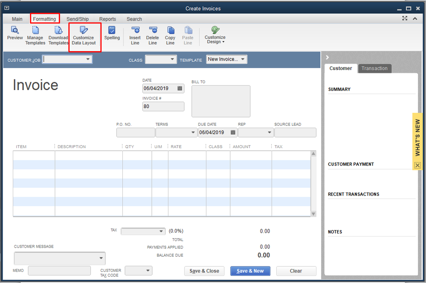
Task: Expand the Class dropdown in the header
Action: (x=172, y=59)
